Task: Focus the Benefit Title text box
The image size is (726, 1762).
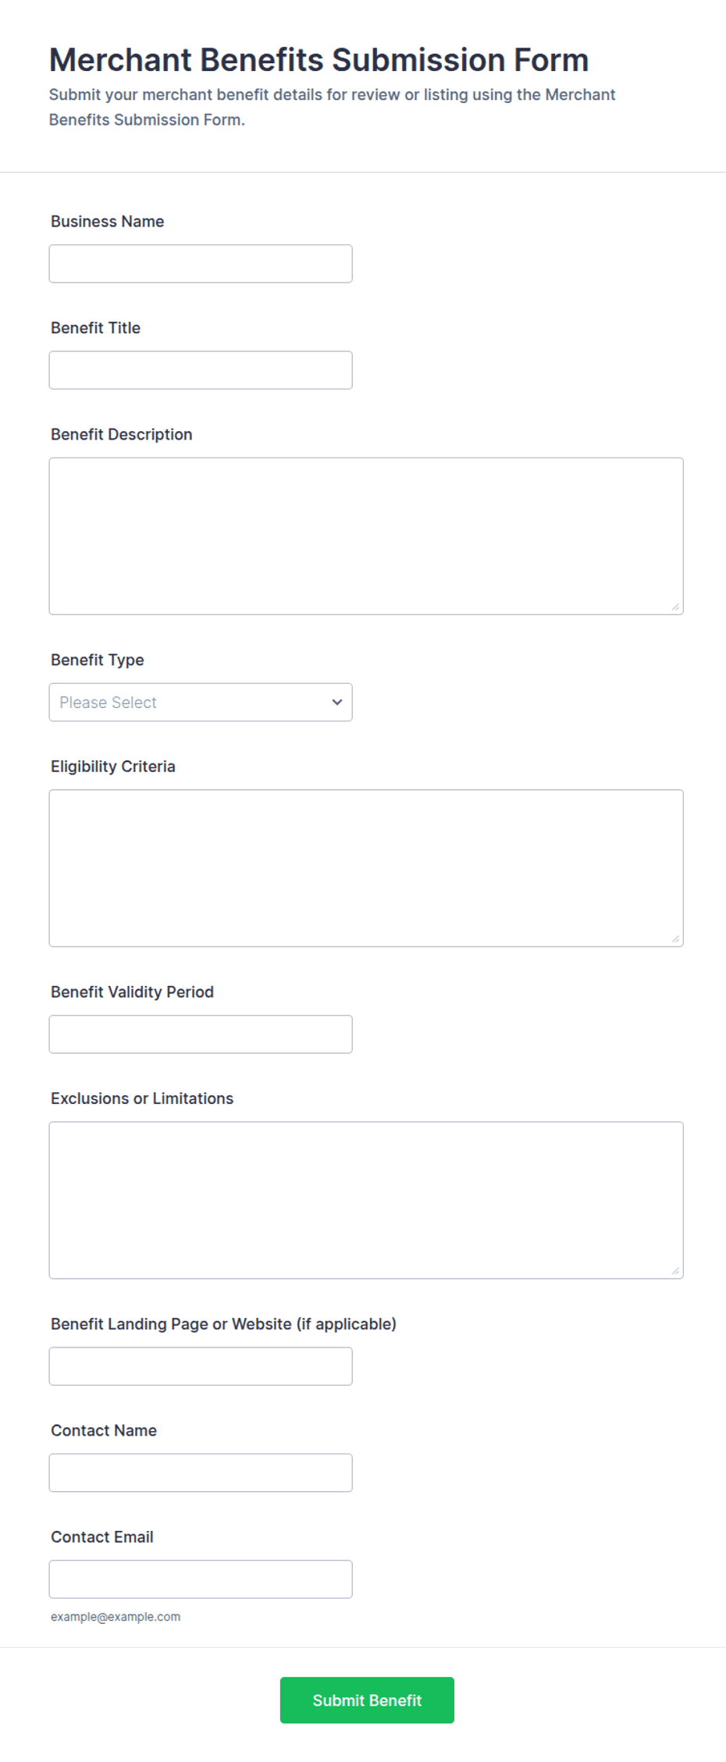Action: coord(201,370)
